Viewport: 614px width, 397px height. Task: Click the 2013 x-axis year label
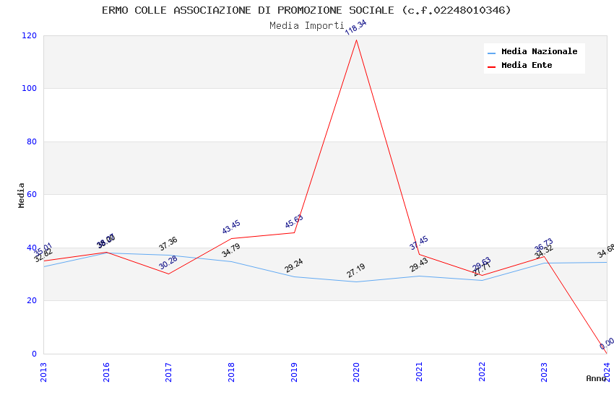point(43,372)
